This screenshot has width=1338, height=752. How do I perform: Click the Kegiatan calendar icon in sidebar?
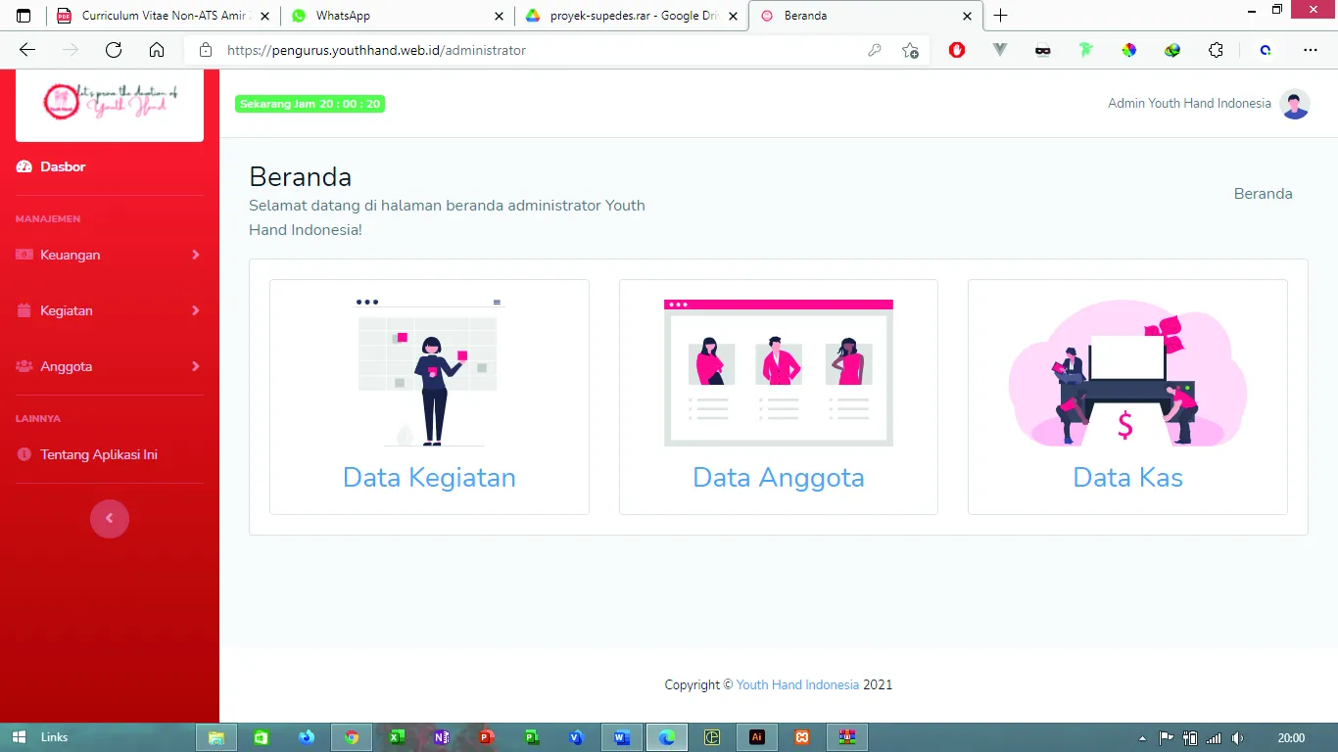(x=24, y=310)
